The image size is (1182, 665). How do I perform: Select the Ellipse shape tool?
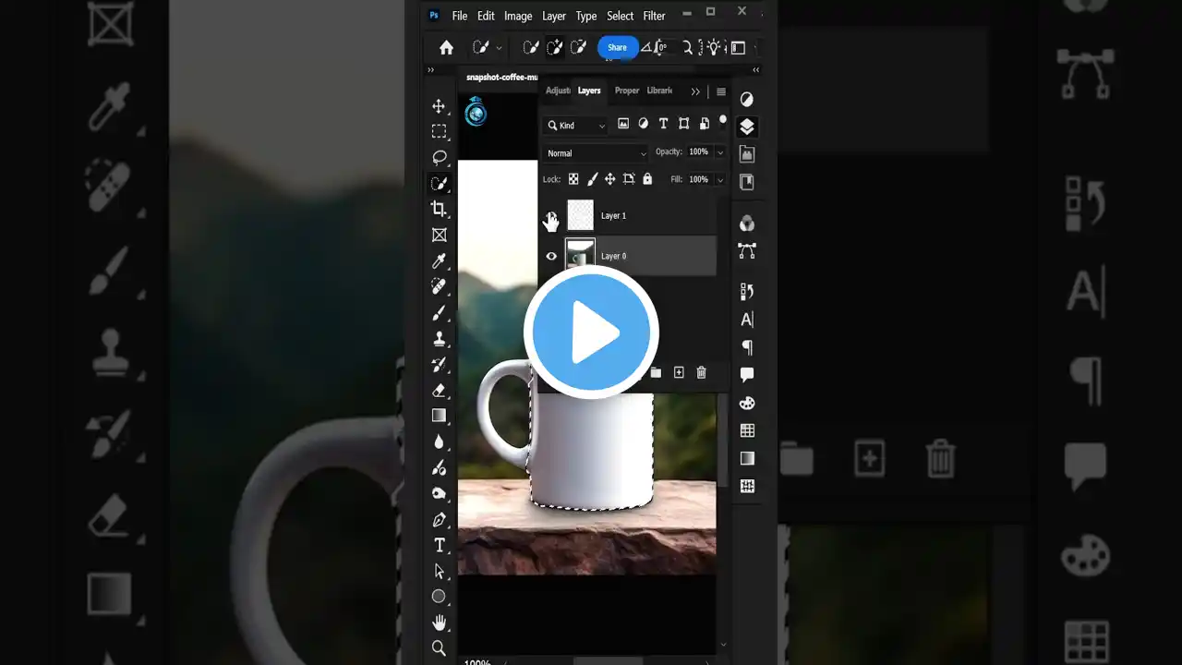click(440, 597)
